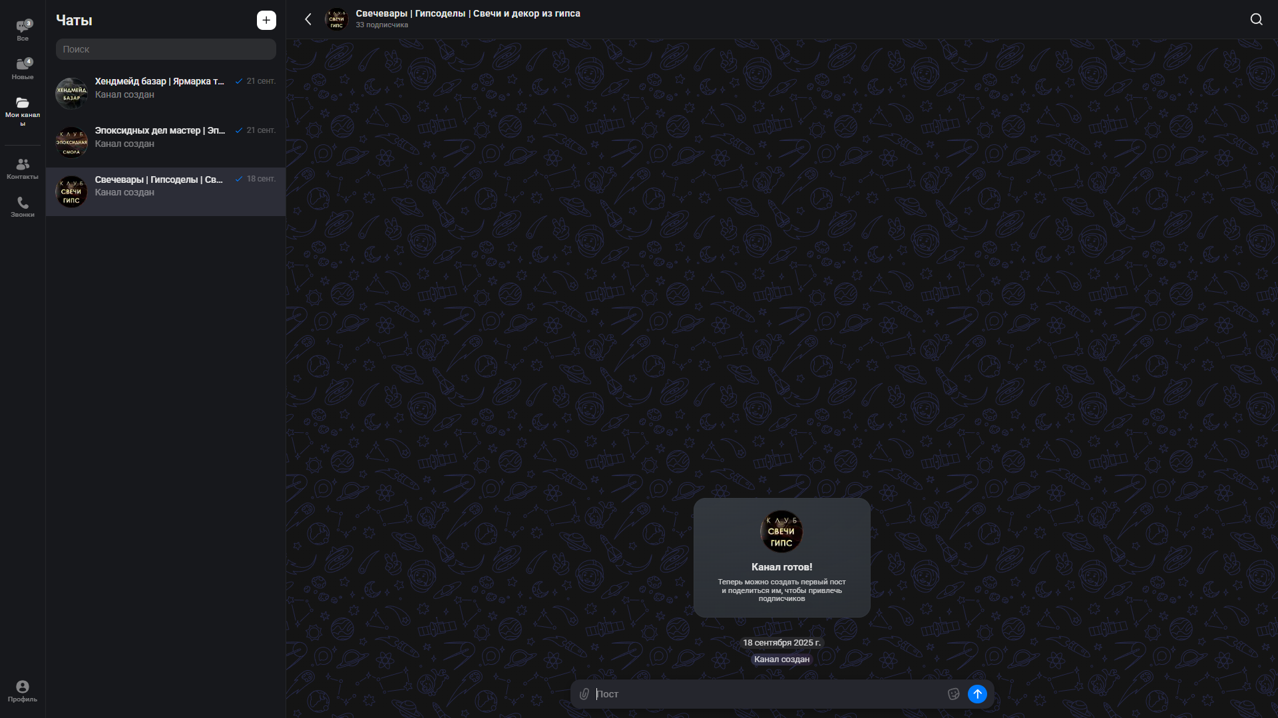Open channel info via the header title

click(467, 14)
